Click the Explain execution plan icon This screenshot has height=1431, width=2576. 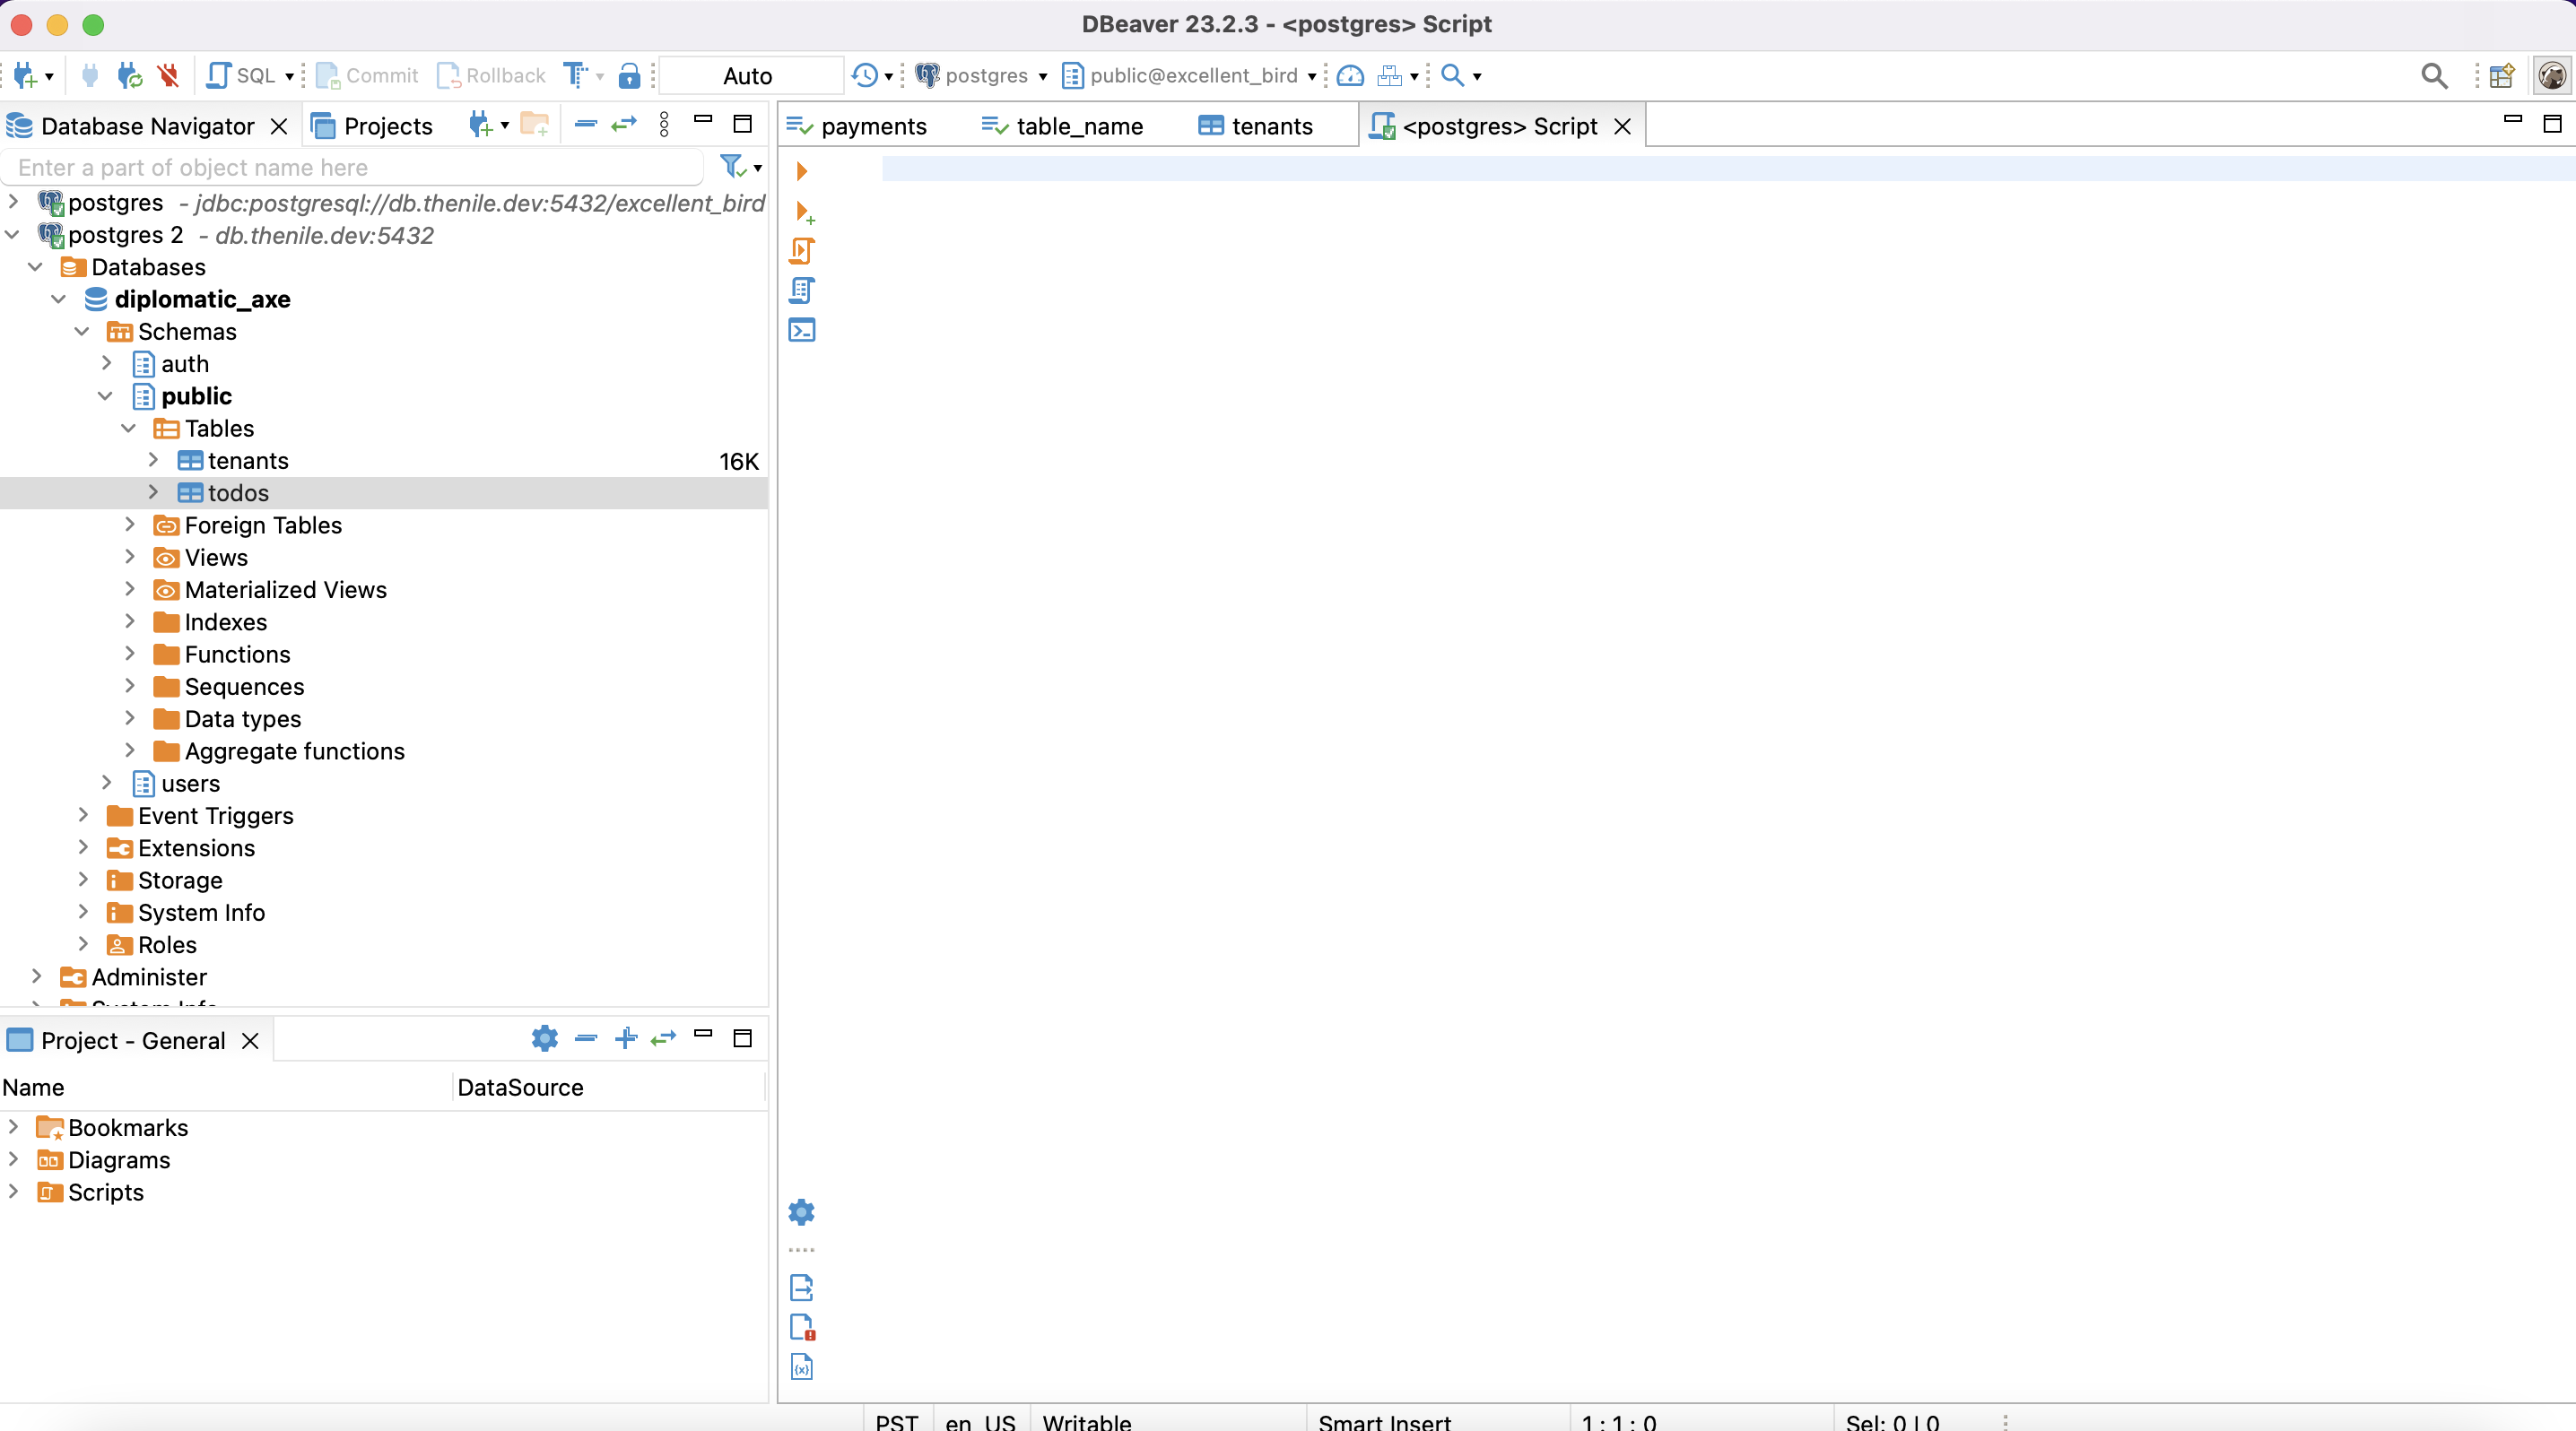[801, 291]
